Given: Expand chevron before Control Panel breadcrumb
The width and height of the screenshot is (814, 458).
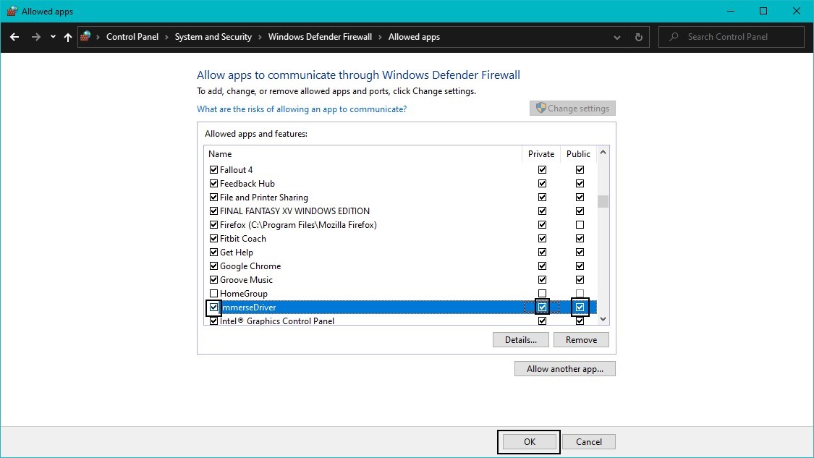Looking at the screenshot, I should [x=98, y=37].
